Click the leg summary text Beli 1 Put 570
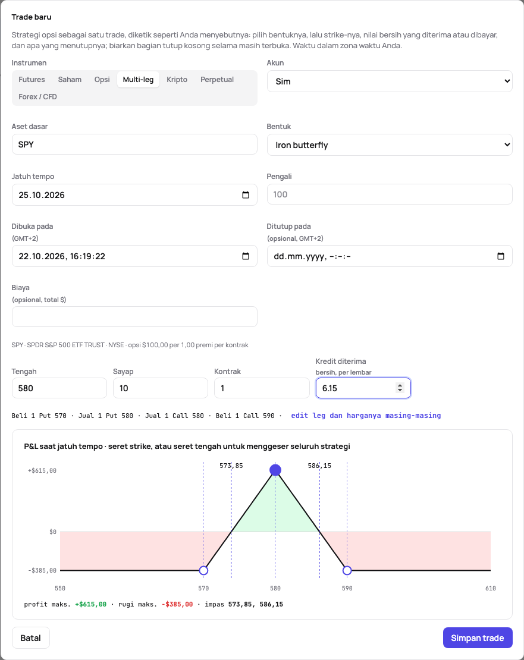This screenshot has width=524, height=660. point(39,416)
